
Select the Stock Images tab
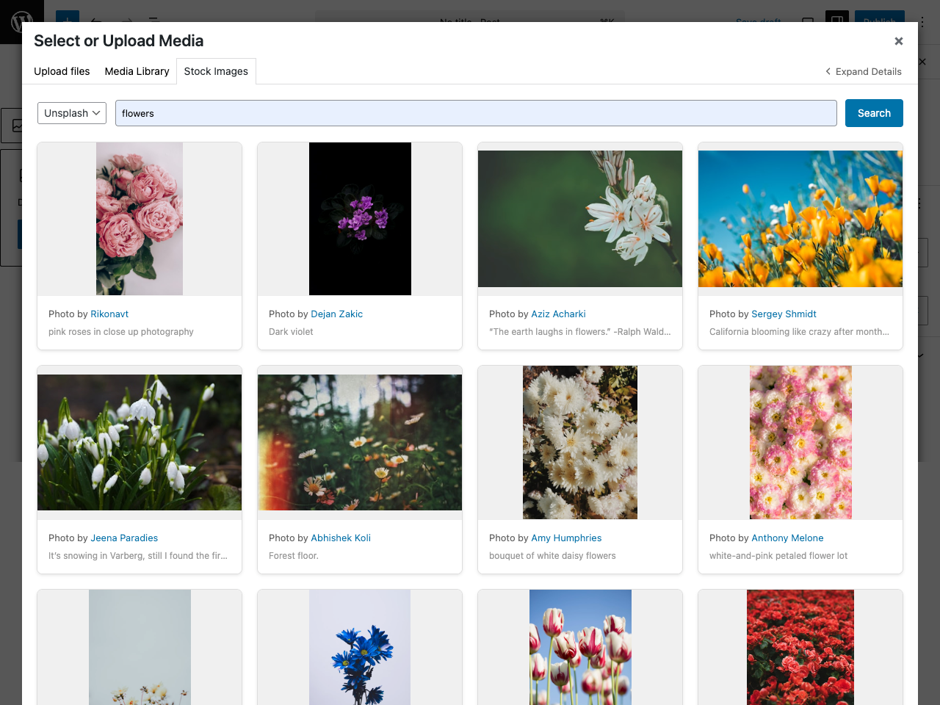click(216, 71)
